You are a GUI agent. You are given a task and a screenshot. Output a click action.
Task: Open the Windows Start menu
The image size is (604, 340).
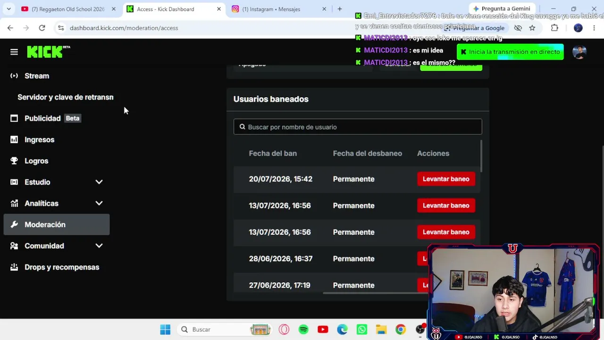pyautogui.click(x=165, y=330)
